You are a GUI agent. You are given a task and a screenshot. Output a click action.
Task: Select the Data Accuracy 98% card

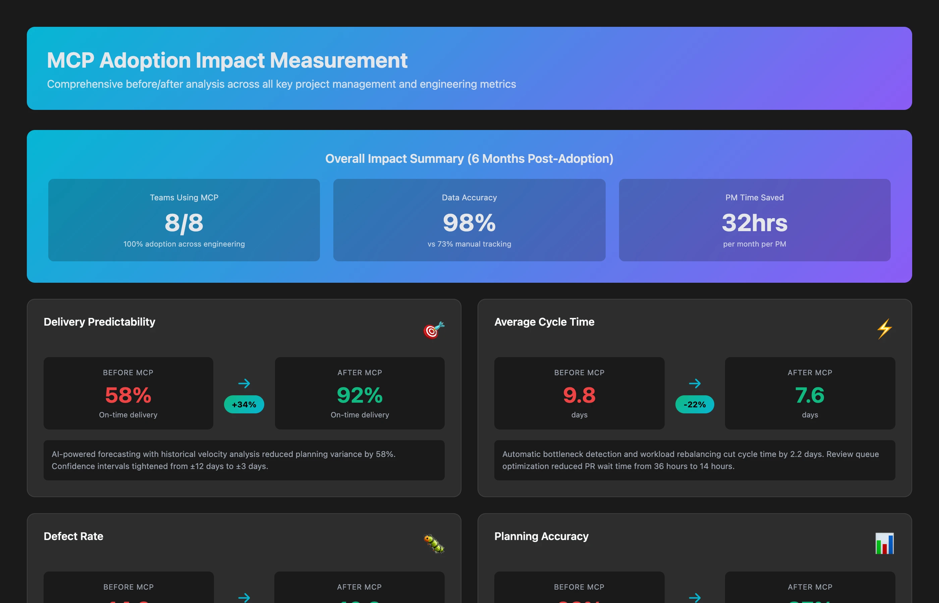[x=469, y=220]
